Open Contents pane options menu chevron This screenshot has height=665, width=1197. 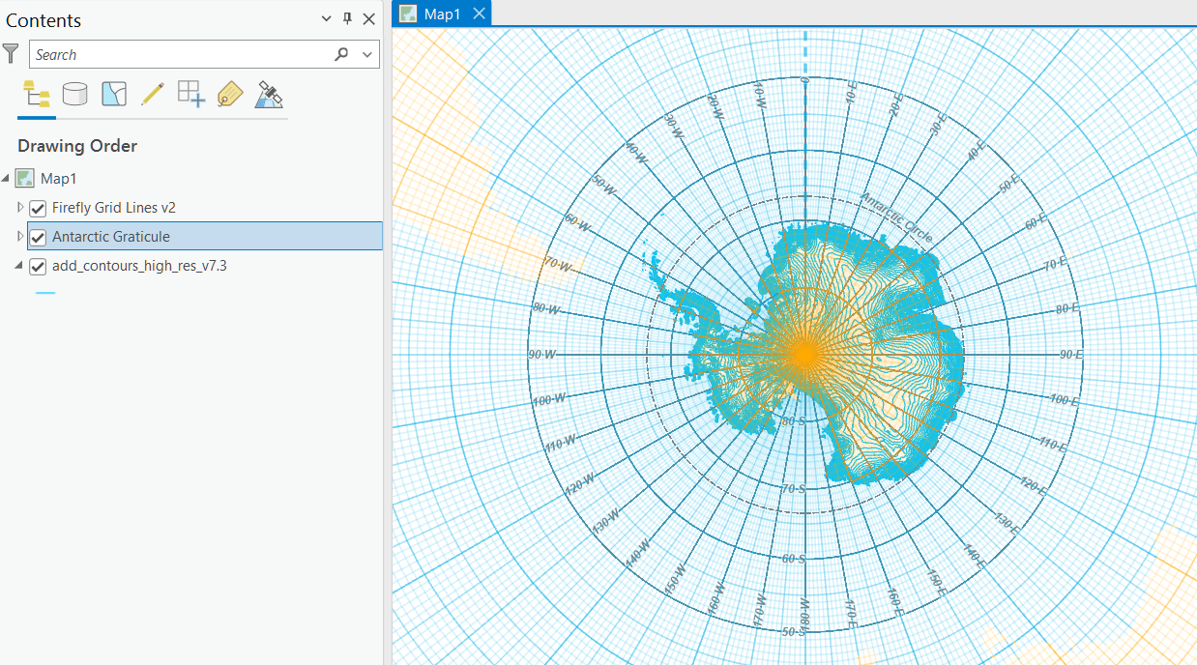(326, 19)
